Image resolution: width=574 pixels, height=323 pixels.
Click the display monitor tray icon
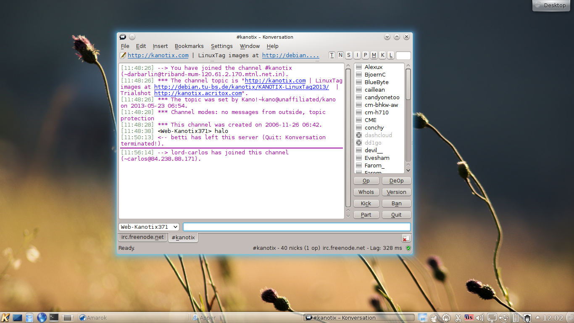[x=492, y=318]
